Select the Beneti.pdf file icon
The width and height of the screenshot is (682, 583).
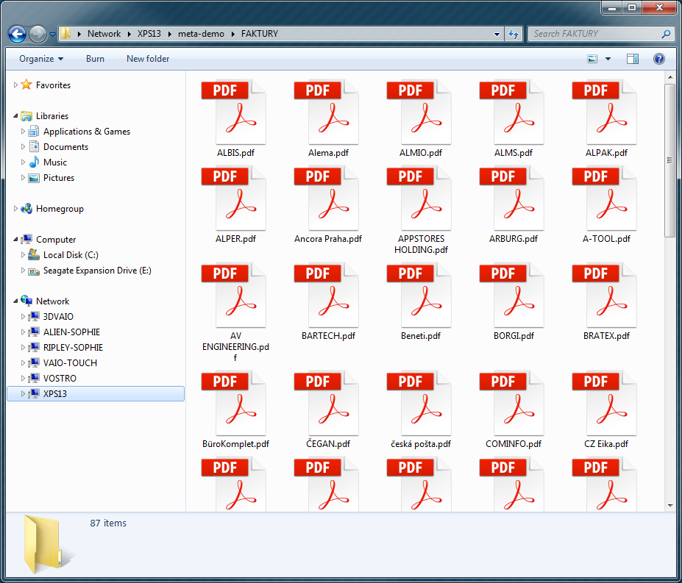pyautogui.click(x=419, y=296)
